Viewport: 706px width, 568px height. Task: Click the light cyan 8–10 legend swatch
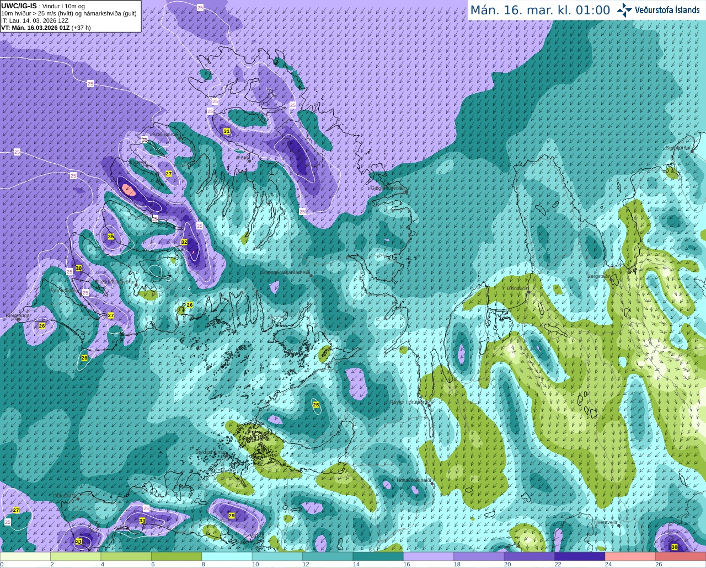click(227, 556)
